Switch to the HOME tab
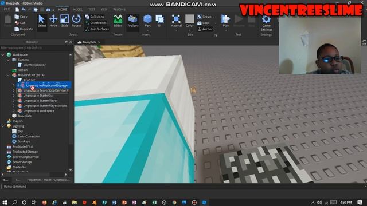This screenshot has width=367, height=206. click(x=63, y=10)
